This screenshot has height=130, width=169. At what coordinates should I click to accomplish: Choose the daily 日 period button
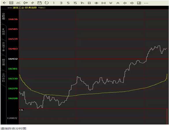[89, 3]
